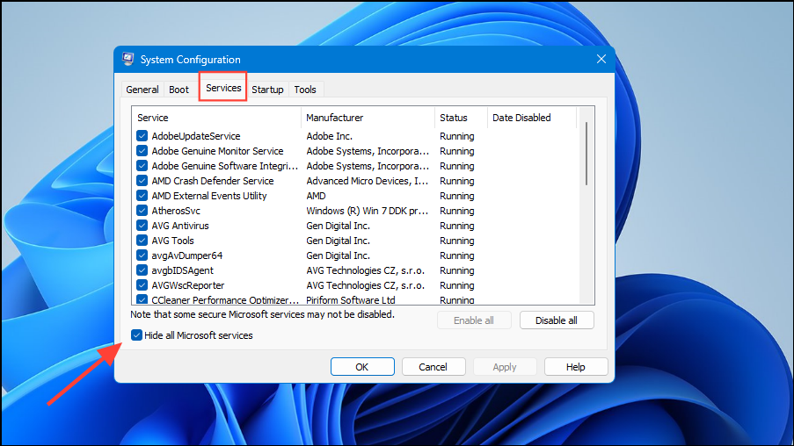Disable the AMD Crash Defender Service checkbox
794x446 pixels.
click(x=142, y=181)
